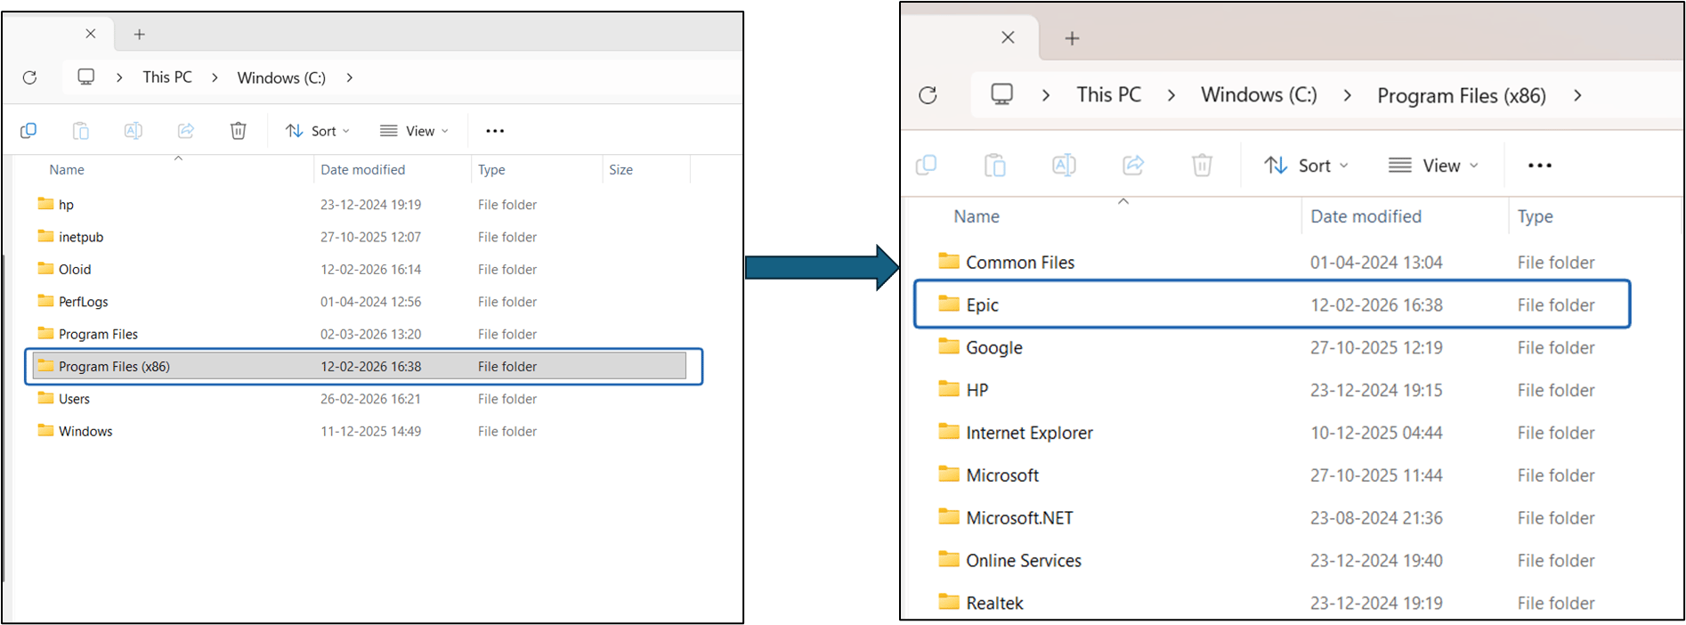Click the monitor icon in right window address bar
Image resolution: width=1686 pixels, height=625 pixels.
[x=1001, y=94]
